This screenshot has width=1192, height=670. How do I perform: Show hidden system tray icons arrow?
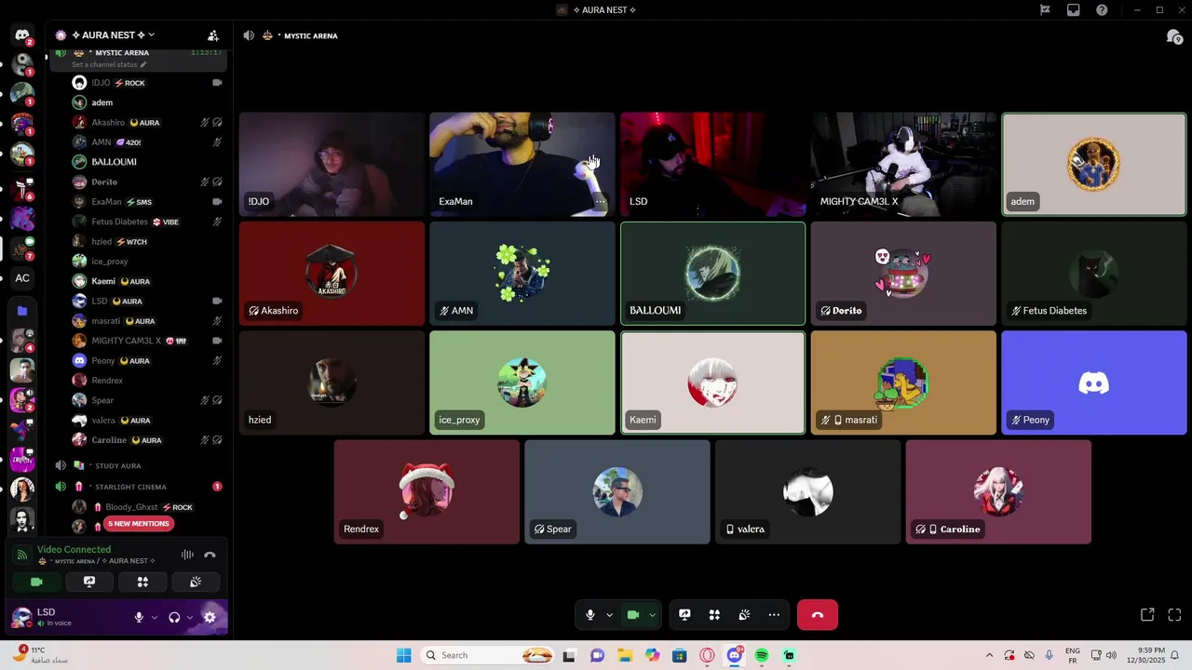point(989,655)
